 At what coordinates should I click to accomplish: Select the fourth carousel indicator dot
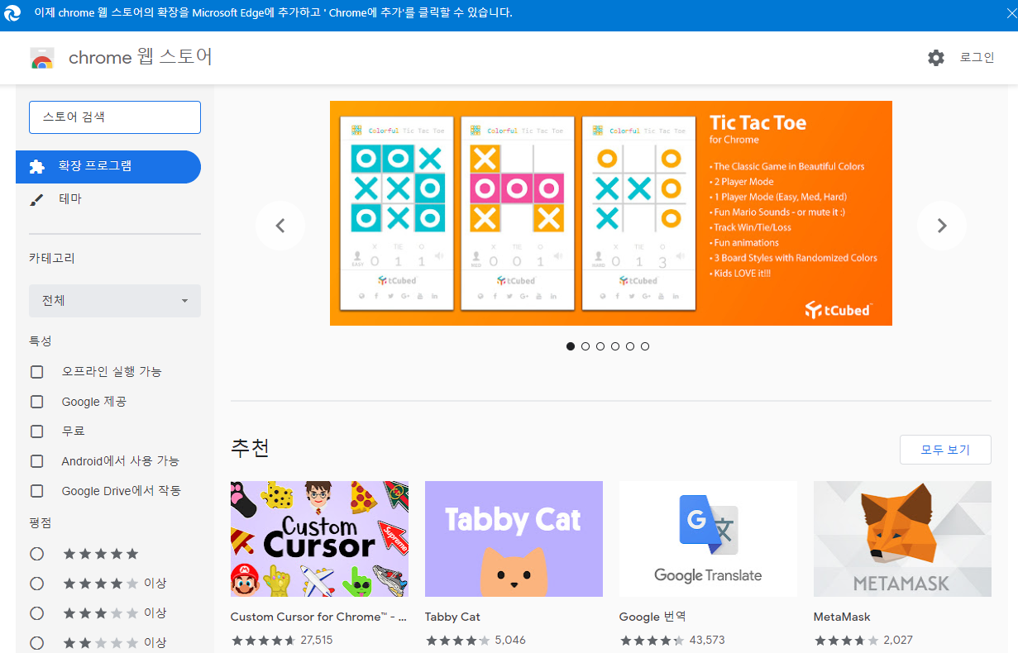(615, 346)
